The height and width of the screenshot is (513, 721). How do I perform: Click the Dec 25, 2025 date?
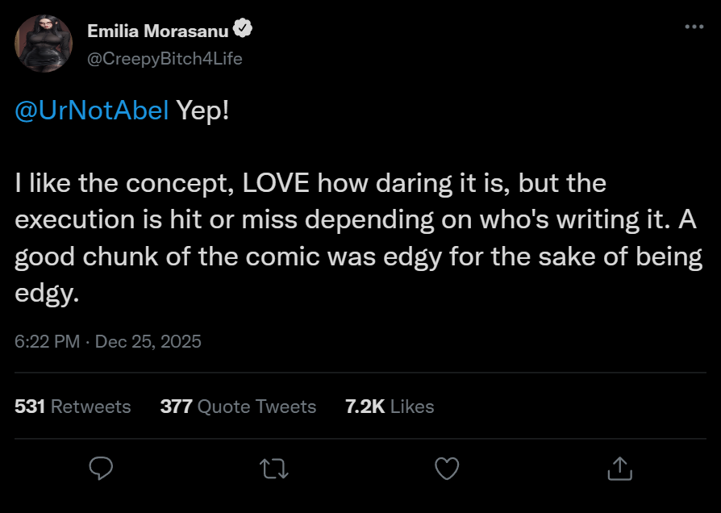(x=148, y=341)
